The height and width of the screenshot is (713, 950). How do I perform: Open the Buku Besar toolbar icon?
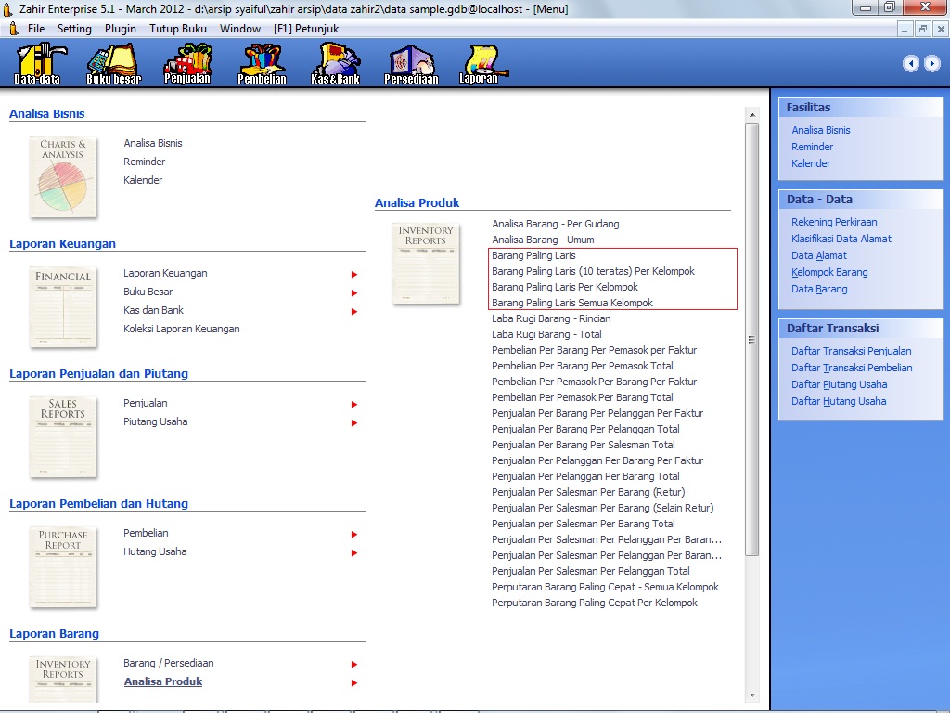pyautogui.click(x=113, y=63)
